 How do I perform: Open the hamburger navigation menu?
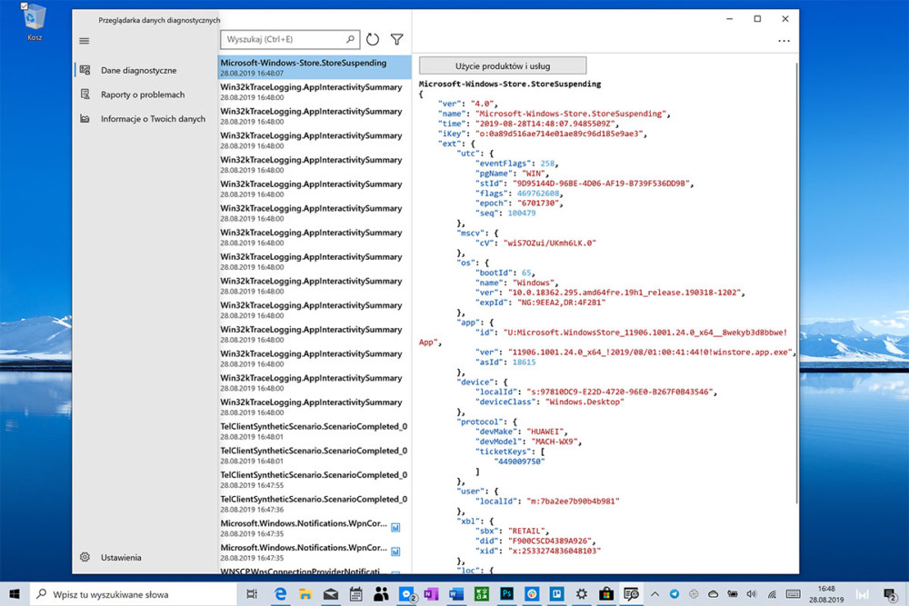coord(84,41)
